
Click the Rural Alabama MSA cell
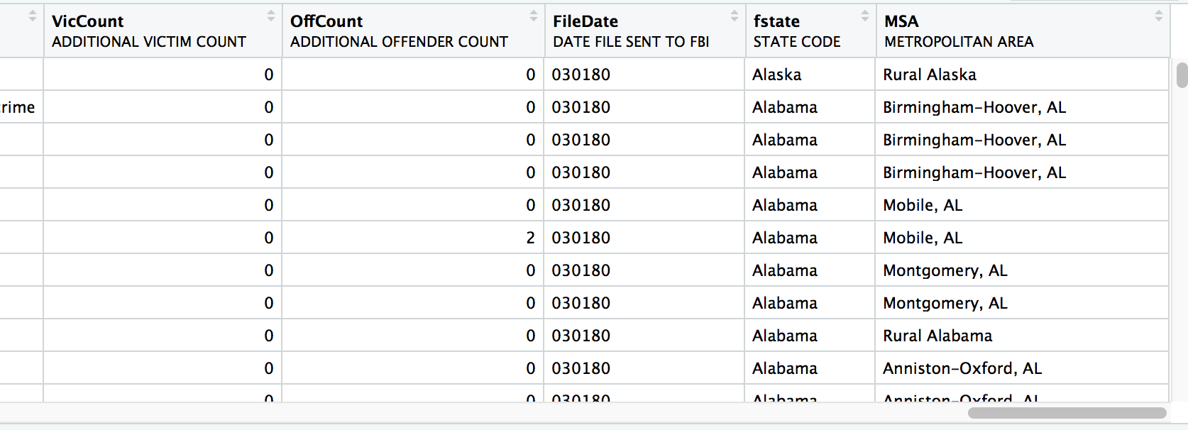(x=937, y=336)
